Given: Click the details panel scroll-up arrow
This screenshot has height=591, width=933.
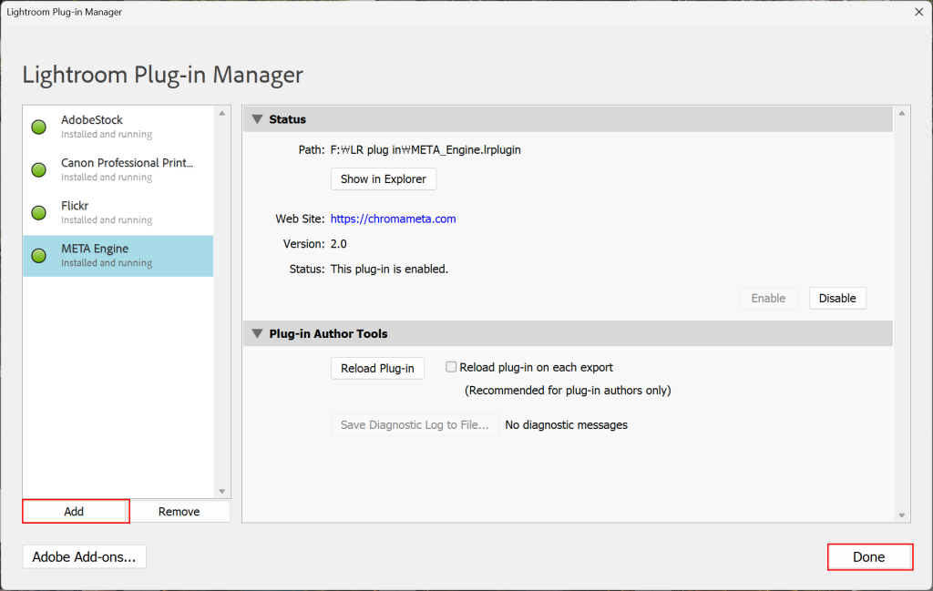Looking at the screenshot, I should [902, 114].
